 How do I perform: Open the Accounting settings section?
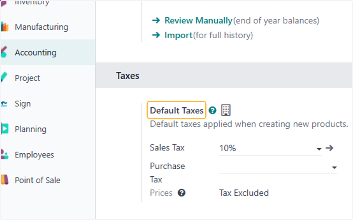(x=47, y=52)
